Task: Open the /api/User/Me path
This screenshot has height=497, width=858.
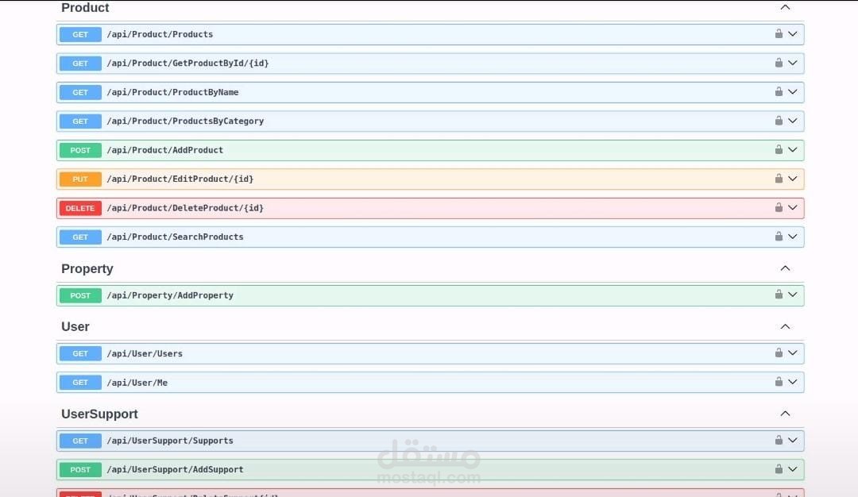Action: [137, 383]
